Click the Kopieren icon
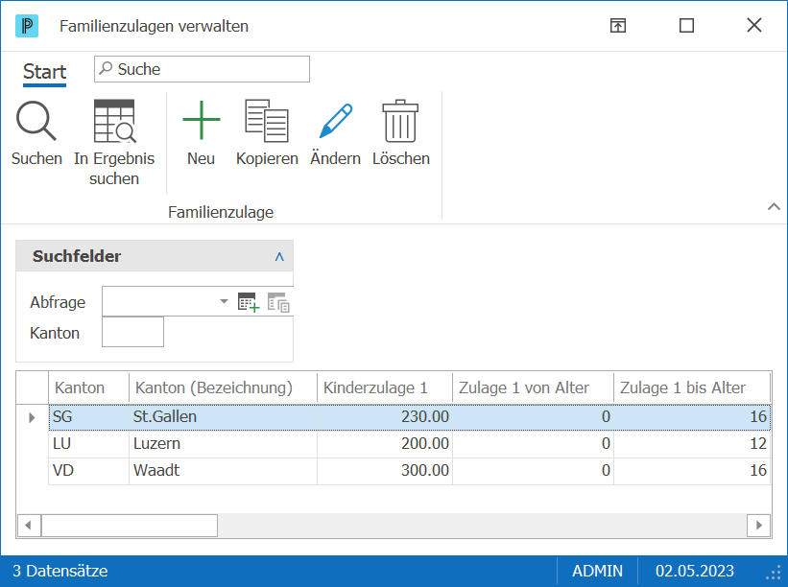Screen dimensions: 788x587 pos(267,121)
